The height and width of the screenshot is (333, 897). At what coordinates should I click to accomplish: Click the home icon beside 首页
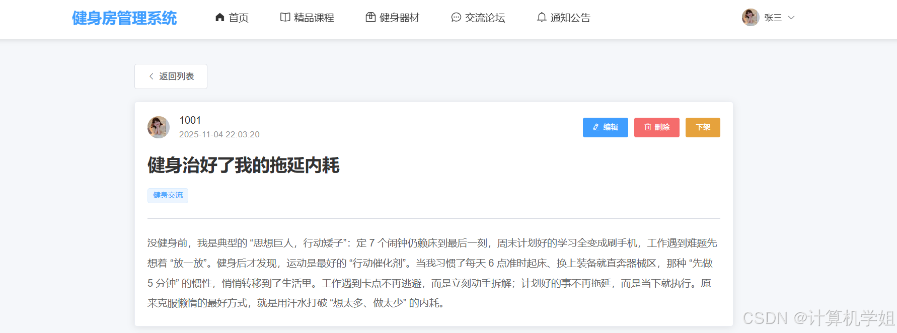coord(219,18)
